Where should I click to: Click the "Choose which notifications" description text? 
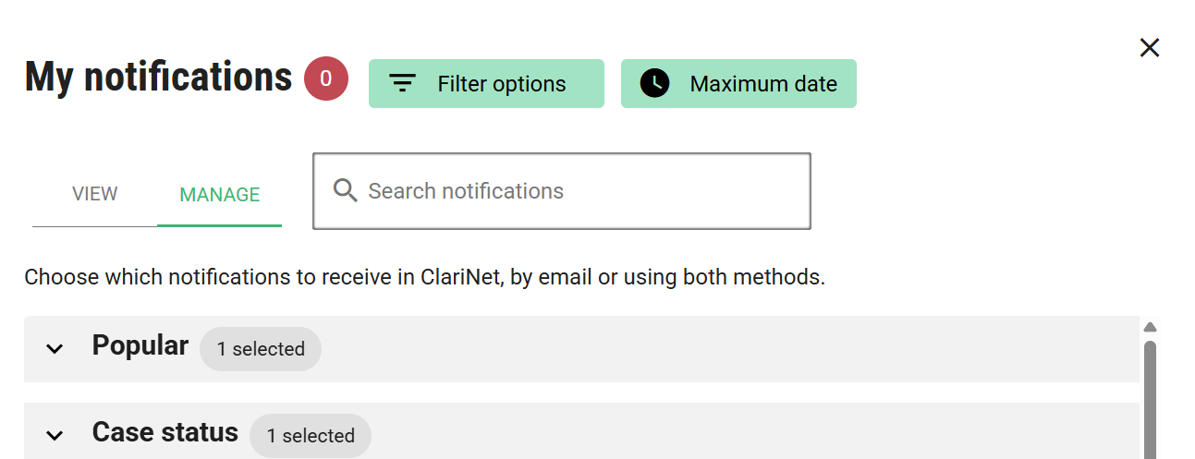pyautogui.click(x=424, y=277)
